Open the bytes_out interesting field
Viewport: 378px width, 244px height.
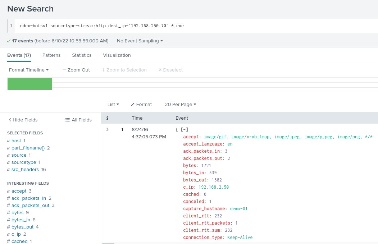click(x=22, y=227)
